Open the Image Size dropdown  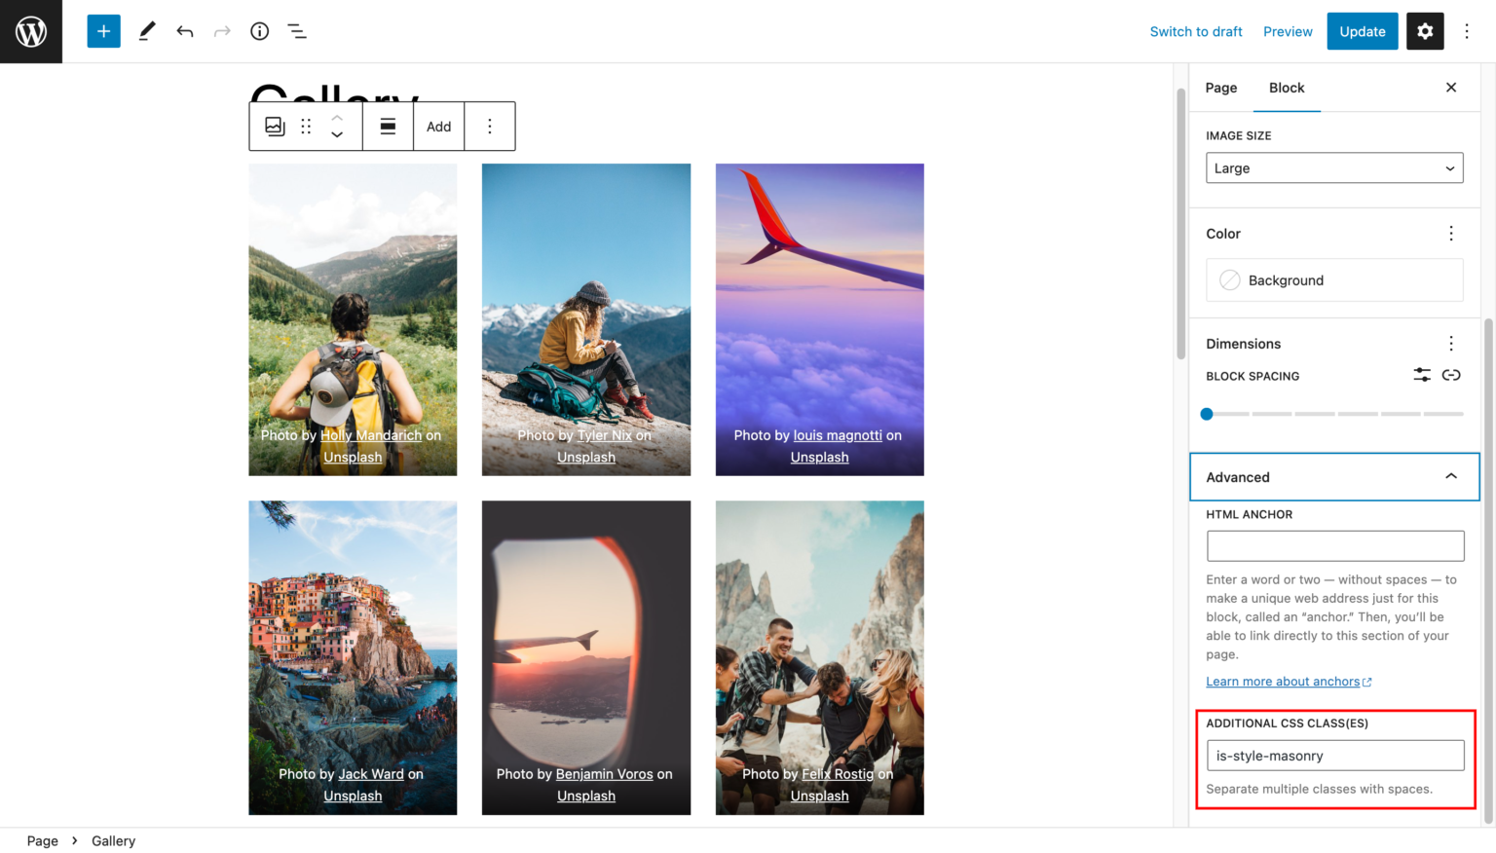coord(1333,167)
